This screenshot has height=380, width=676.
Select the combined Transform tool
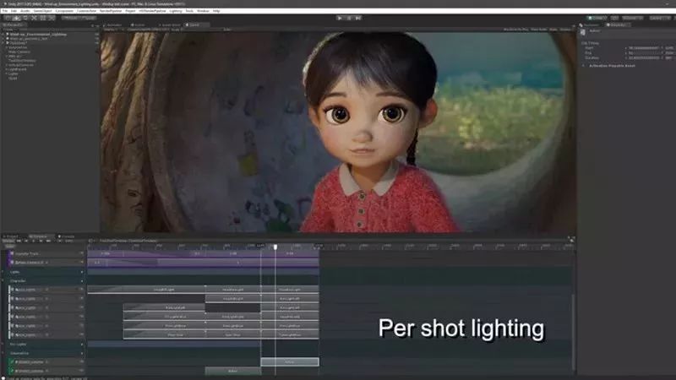(52, 18)
